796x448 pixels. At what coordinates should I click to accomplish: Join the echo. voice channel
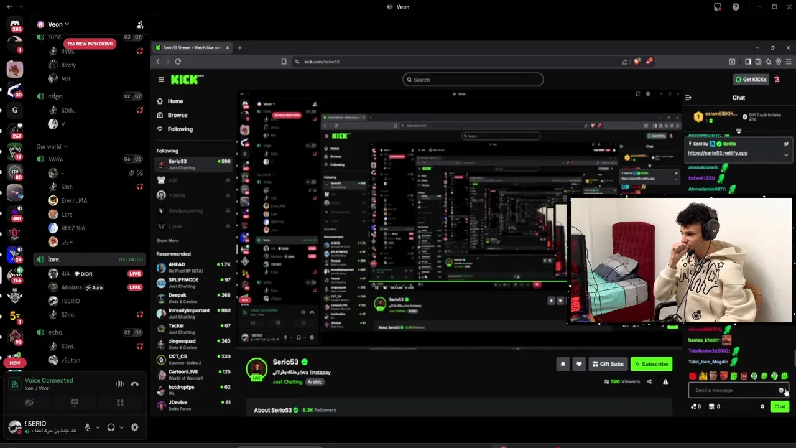coord(90,332)
